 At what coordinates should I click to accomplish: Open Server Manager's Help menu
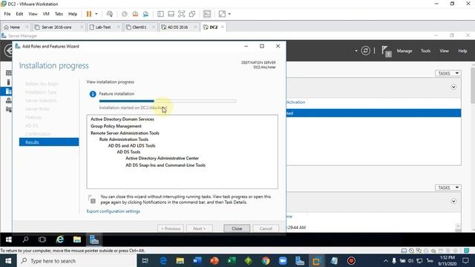coord(462,51)
